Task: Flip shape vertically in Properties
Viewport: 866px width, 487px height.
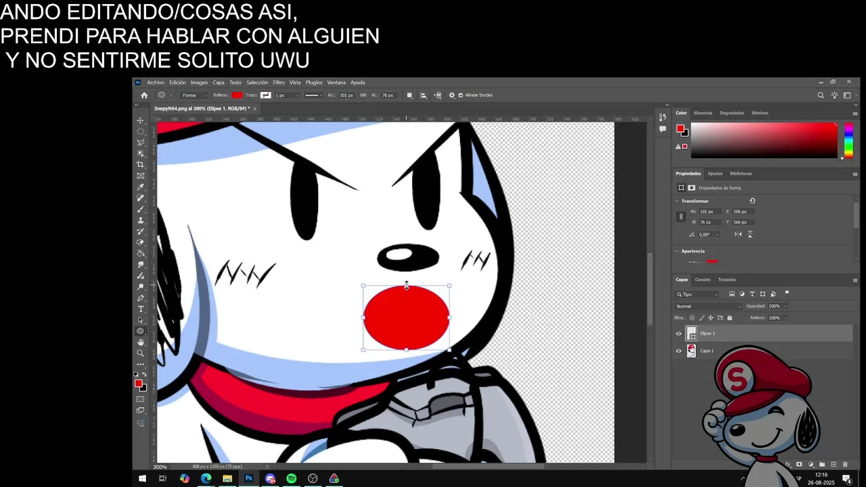Action: (x=750, y=234)
